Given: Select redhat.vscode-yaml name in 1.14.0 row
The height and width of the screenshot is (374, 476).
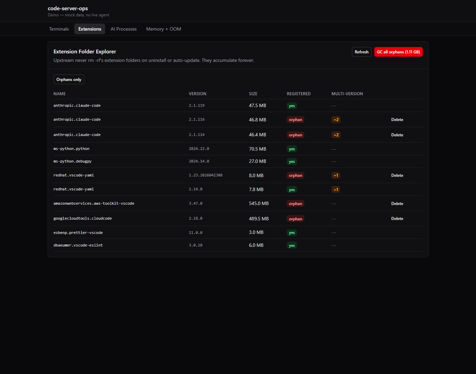Looking at the screenshot, I should (73, 189).
